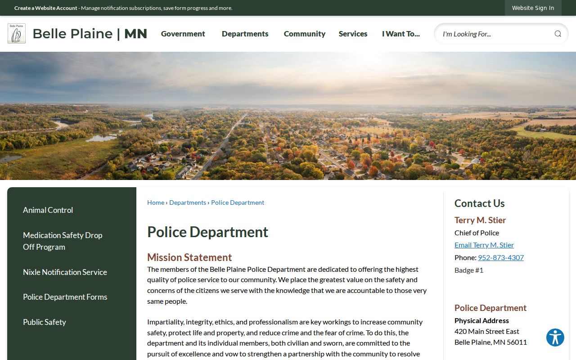Open Police Department Forms page

(x=65, y=297)
